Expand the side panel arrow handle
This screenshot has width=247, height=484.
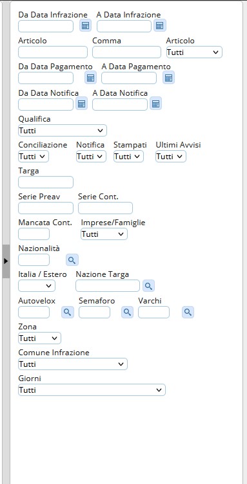pyautogui.click(x=6, y=261)
